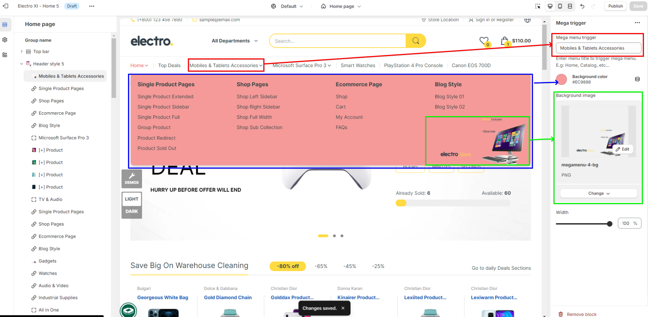The width and height of the screenshot is (648, 317).
Task: Switch to mobile preview icon
Action: point(560,6)
